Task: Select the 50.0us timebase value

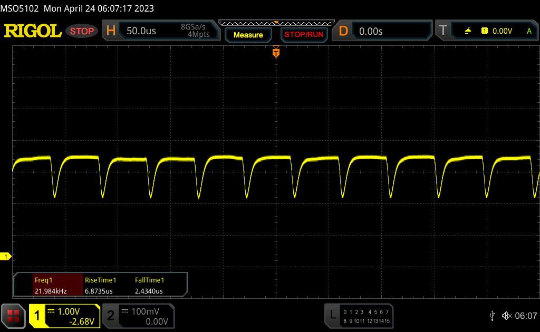Action: tap(141, 31)
